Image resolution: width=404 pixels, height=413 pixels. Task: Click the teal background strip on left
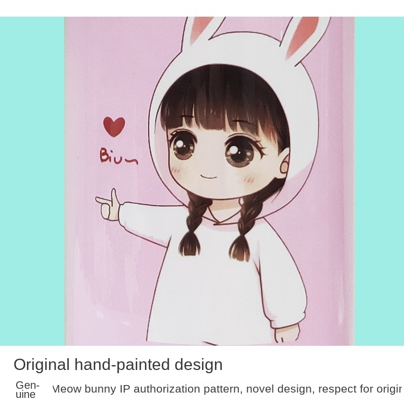[x=32, y=181]
